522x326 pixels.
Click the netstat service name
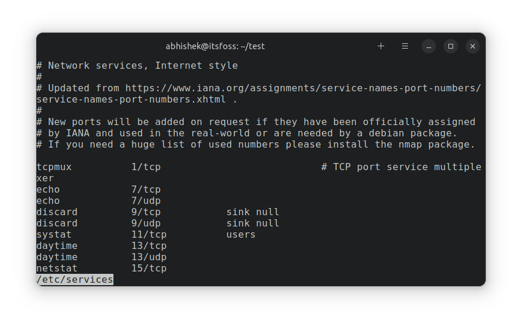click(57, 269)
